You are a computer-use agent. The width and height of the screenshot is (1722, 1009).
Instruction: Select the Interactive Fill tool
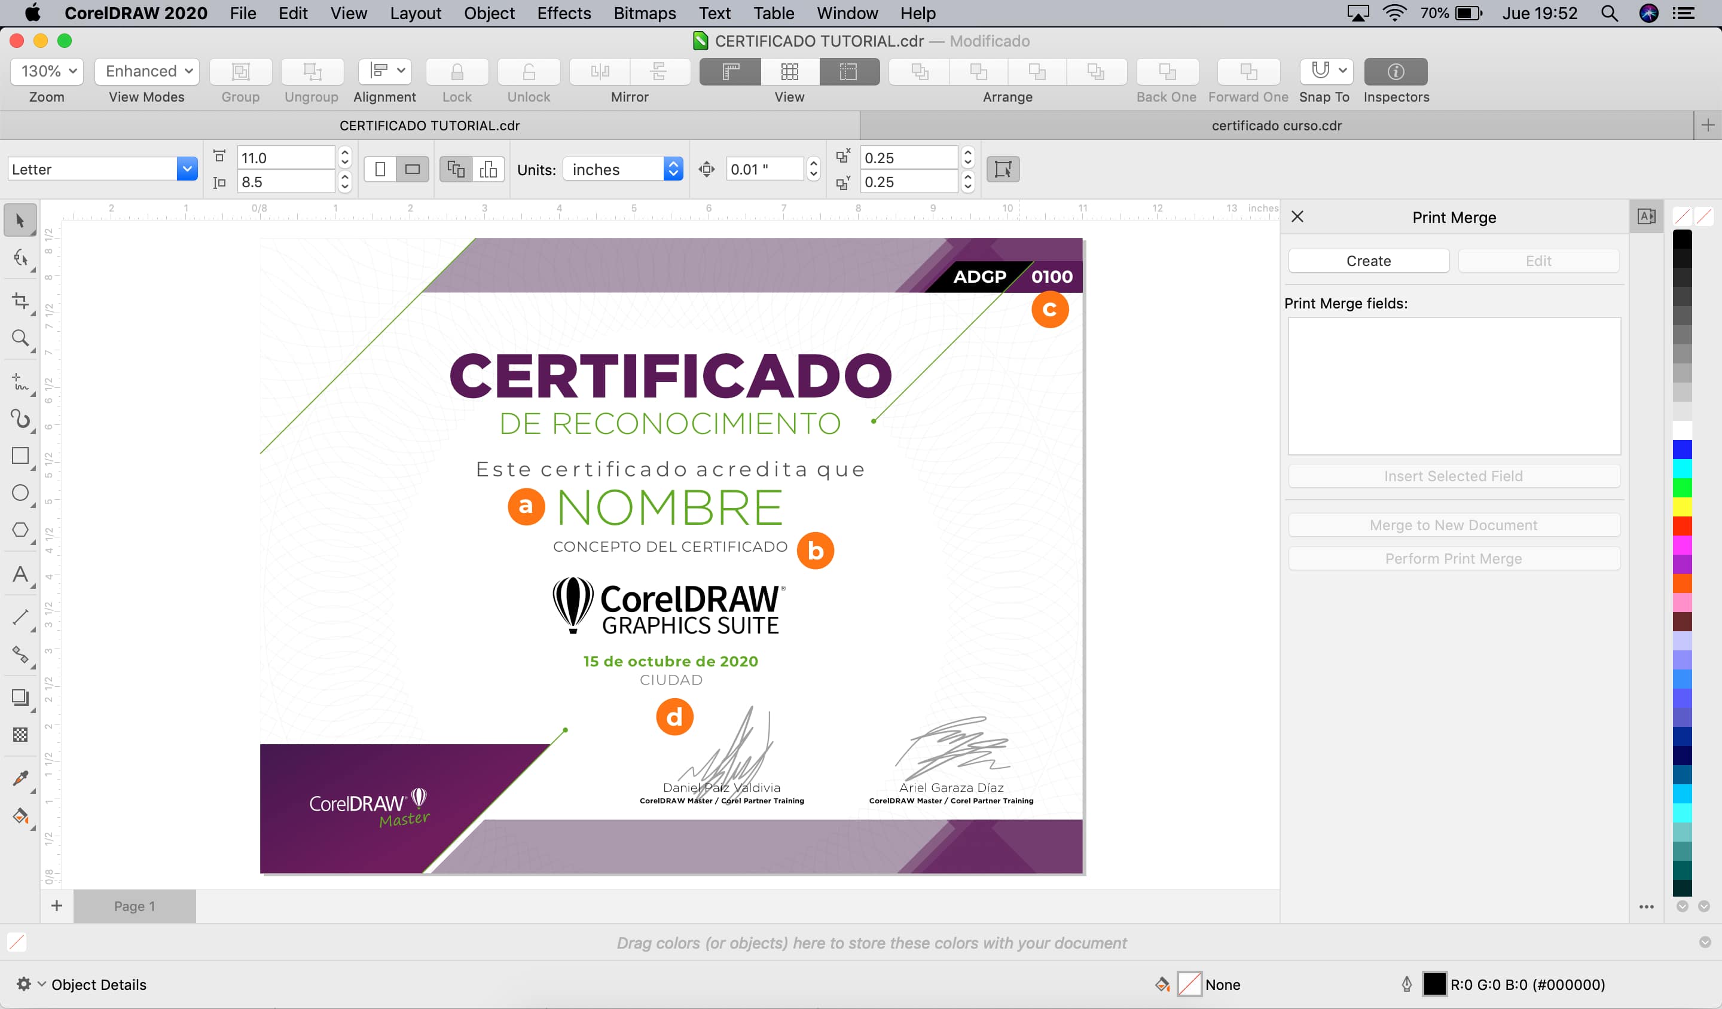[20, 816]
